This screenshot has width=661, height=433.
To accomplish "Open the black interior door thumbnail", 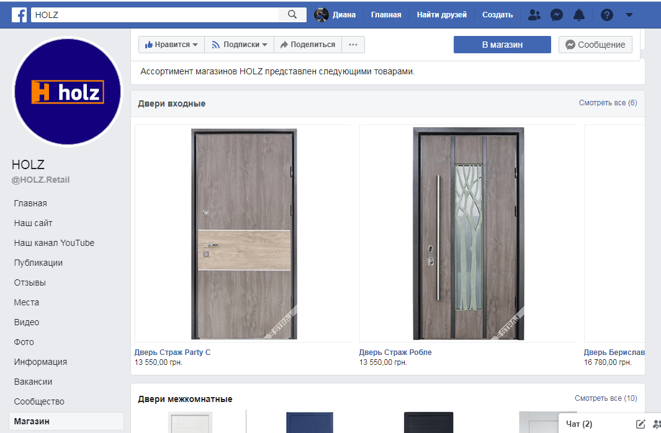I will point(429,422).
